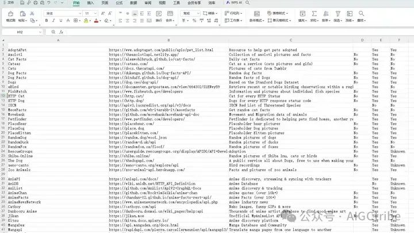Viewport: 414px width, 233px height.
Task: Open Print Preview from quick access bar
Action: coord(42,3)
